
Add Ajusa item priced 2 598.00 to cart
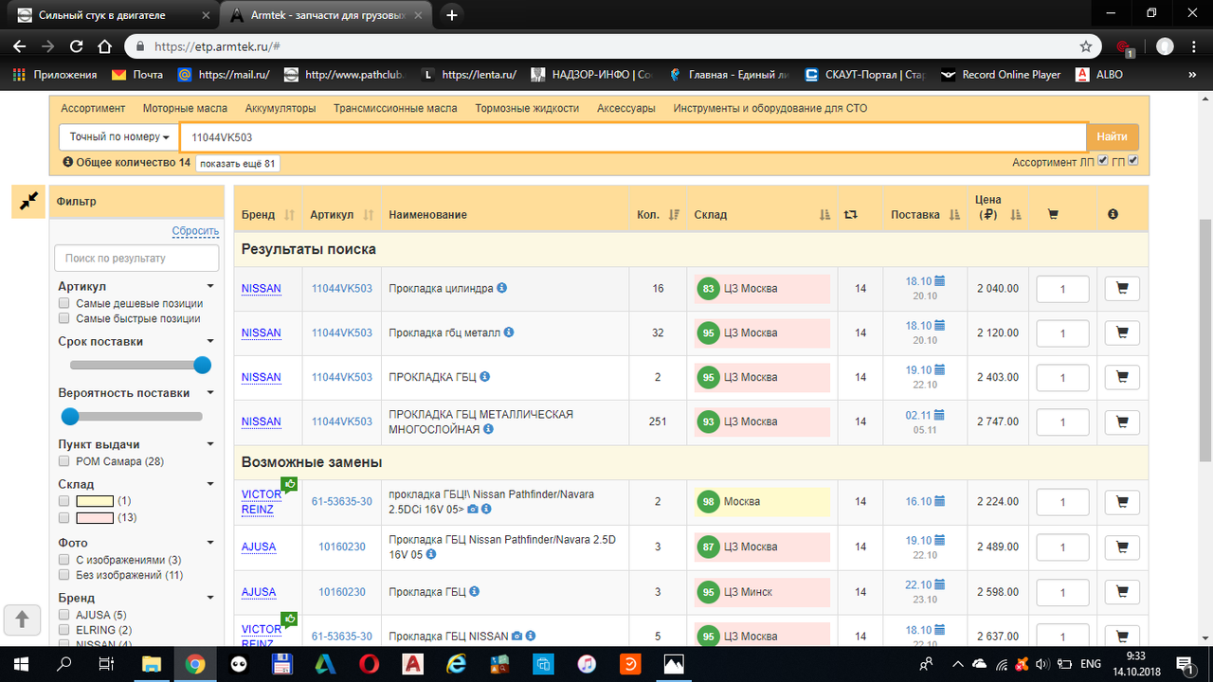[1122, 592]
